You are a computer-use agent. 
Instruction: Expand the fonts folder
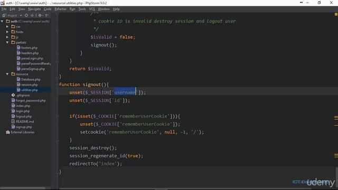7,32
